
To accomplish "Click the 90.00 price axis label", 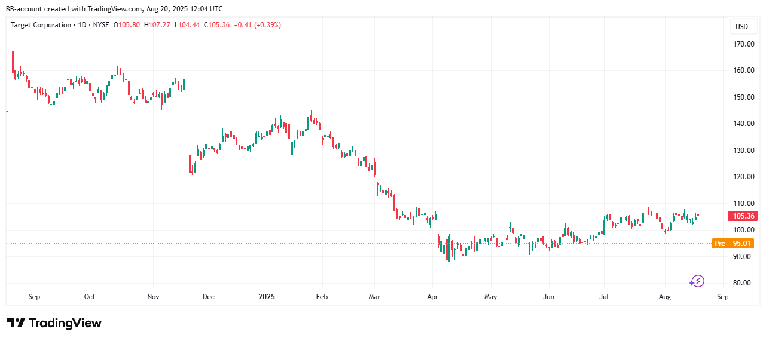I will tap(743, 257).
